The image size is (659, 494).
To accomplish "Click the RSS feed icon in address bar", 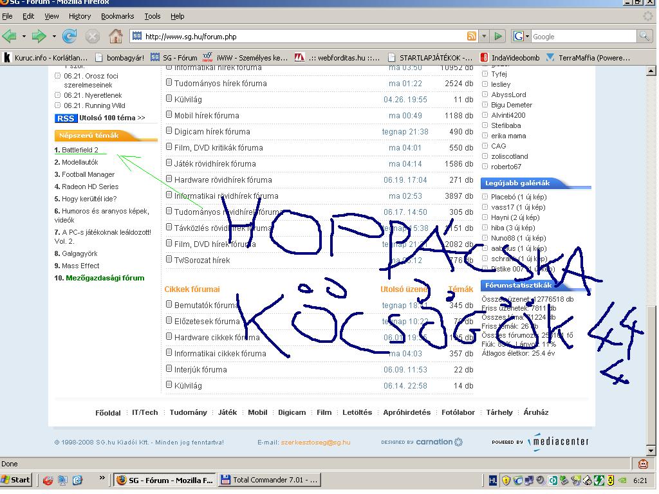I will coord(472,37).
